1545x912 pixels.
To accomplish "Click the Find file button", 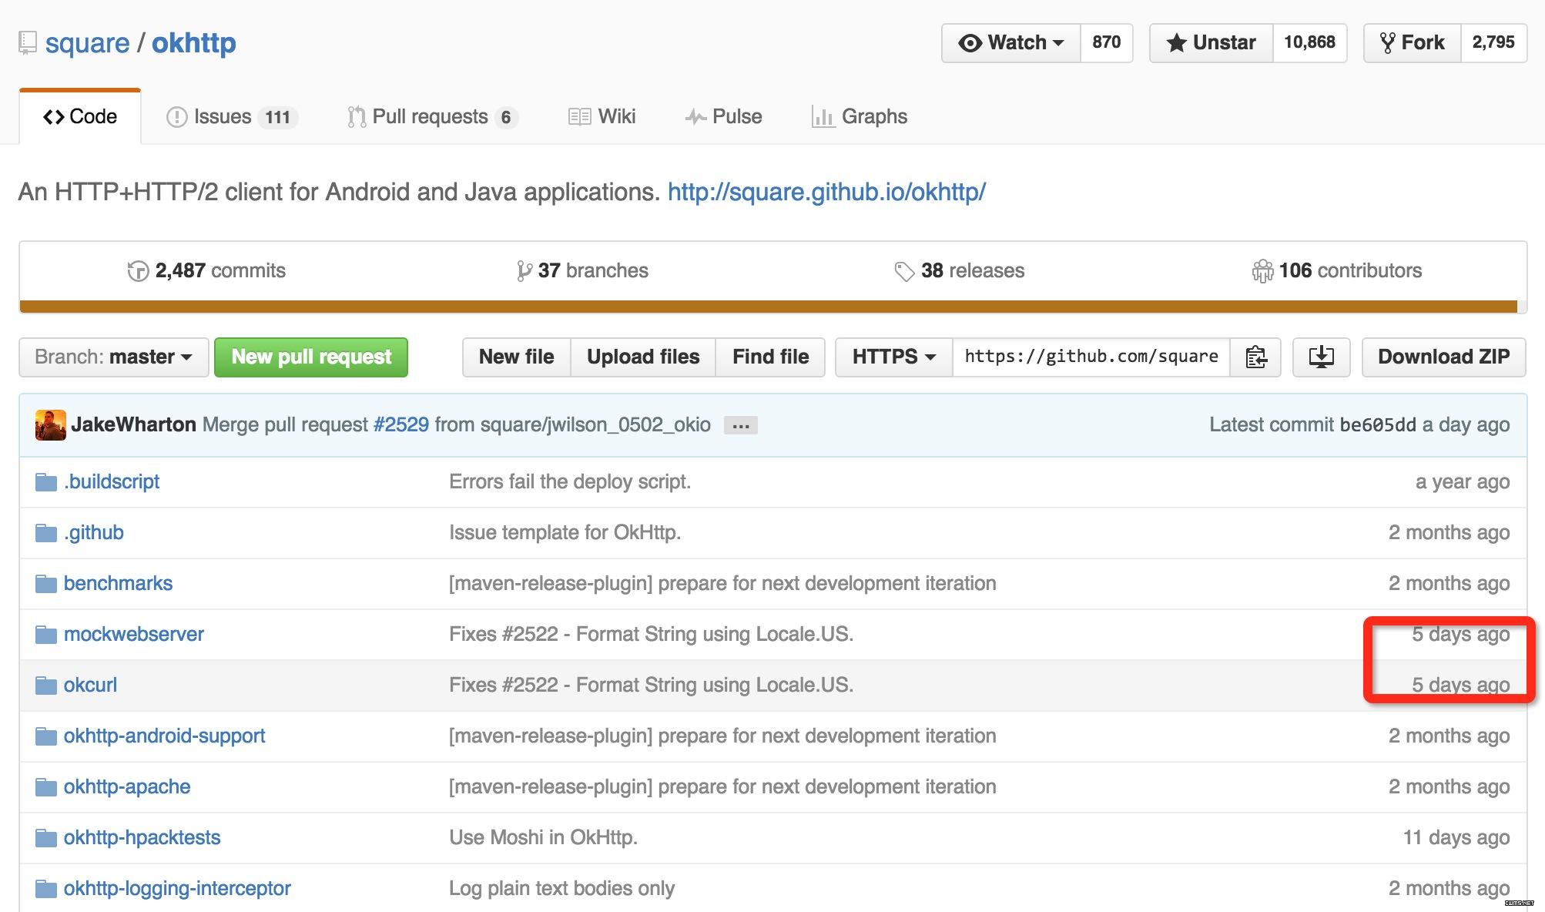I will [x=770, y=357].
